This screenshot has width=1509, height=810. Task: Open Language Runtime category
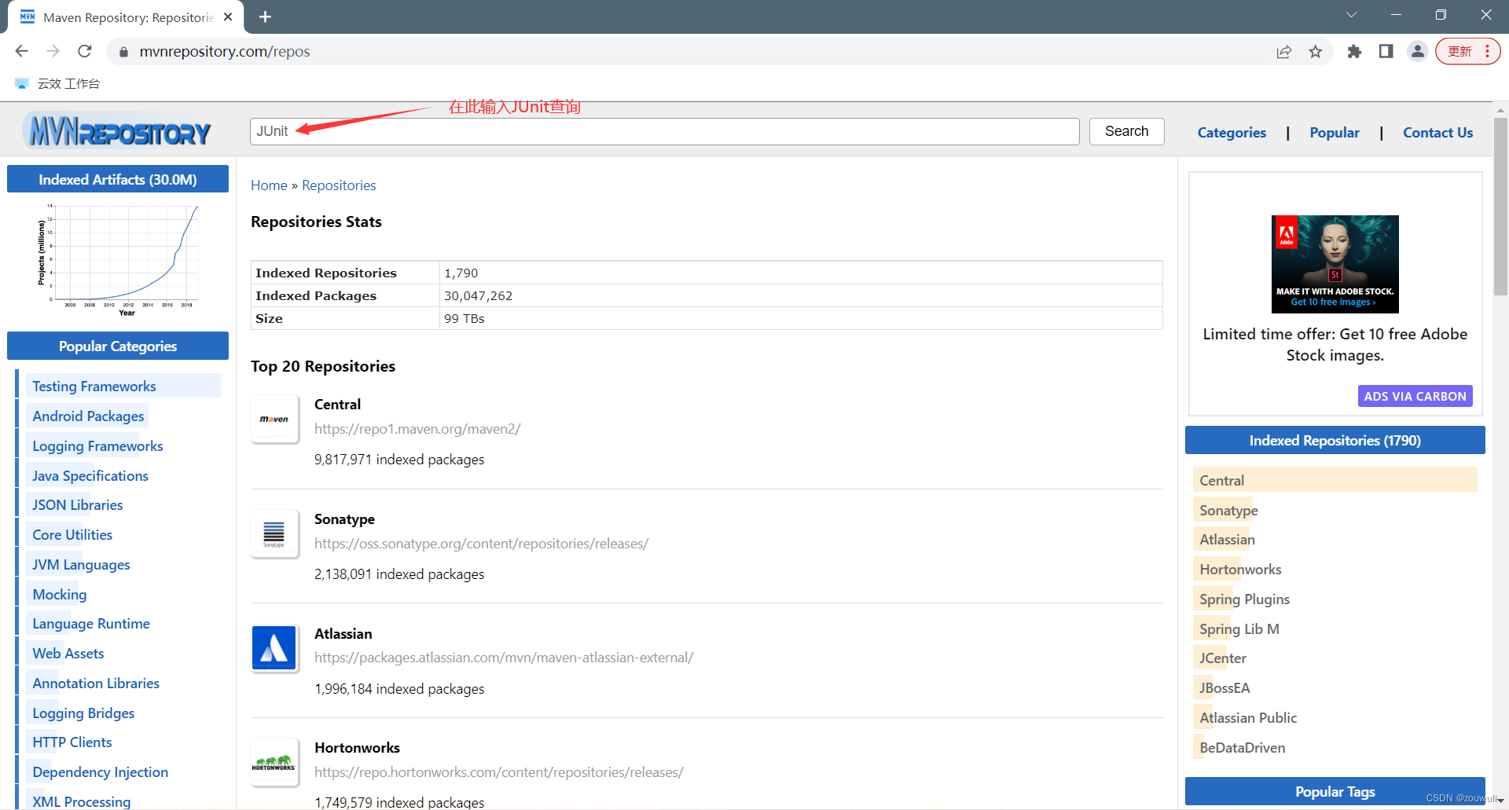click(91, 624)
